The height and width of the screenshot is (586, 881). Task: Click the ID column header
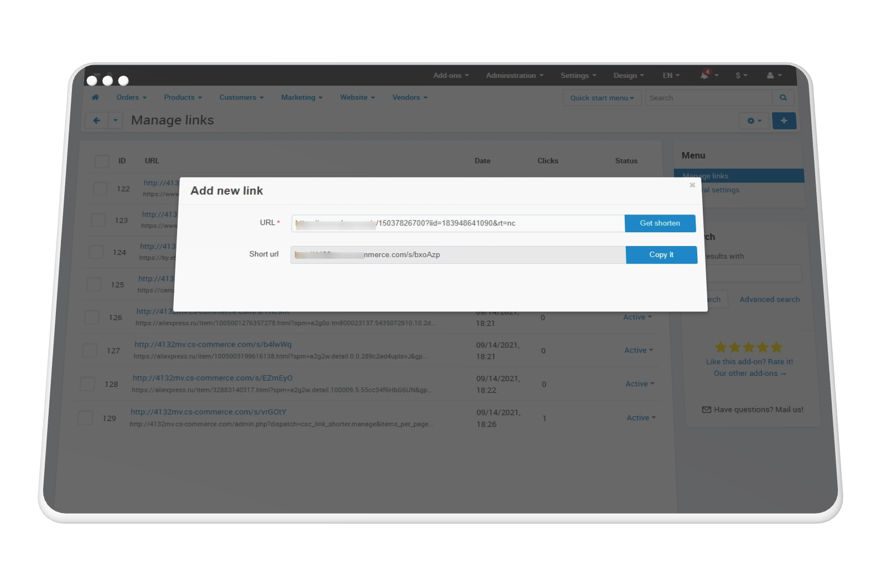122,161
